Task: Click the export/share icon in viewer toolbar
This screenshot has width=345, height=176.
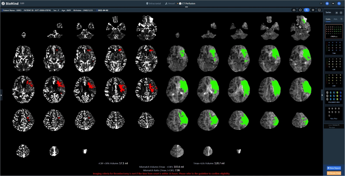Action: (294, 10)
